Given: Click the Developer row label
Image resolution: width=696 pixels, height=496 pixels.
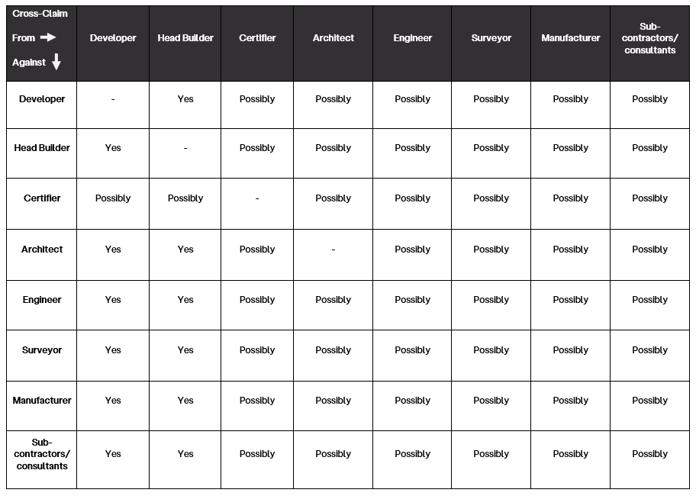Looking at the screenshot, I should coord(42,99).
